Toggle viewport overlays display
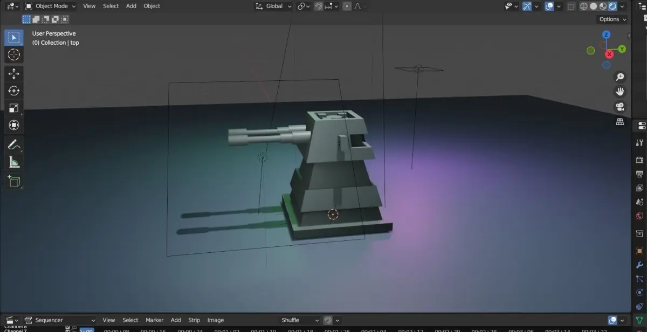 [x=550, y=6]
